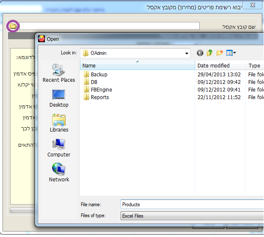The image size is (264, 237).
Task: Go up one folder level
Action: point(210,53)
